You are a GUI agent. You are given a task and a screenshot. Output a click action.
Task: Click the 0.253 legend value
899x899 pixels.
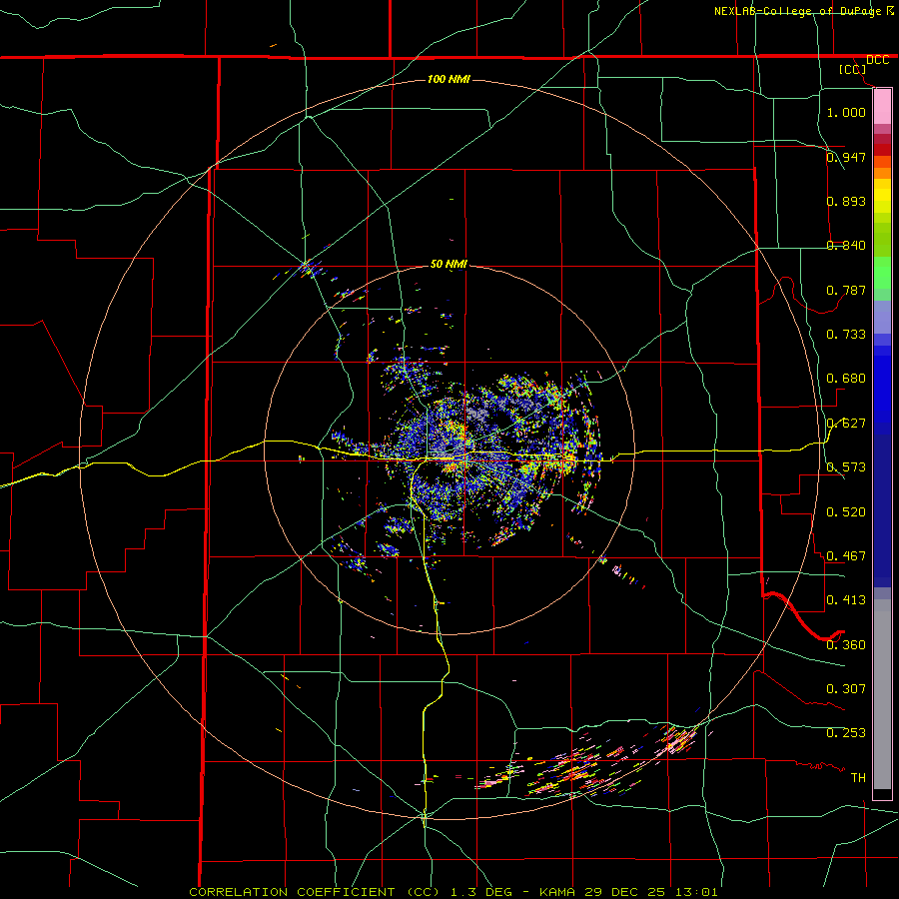pos(846,733)
